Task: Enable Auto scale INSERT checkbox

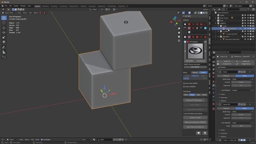Action: click(184, 83)
